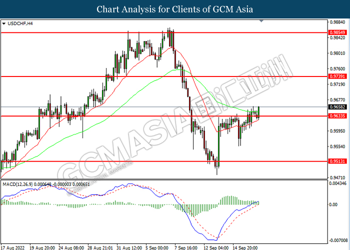Click the 19 Aug 20:00 time label
Image resolution: width=350 pixels, height=250 pixels.
tap(42, 248)
